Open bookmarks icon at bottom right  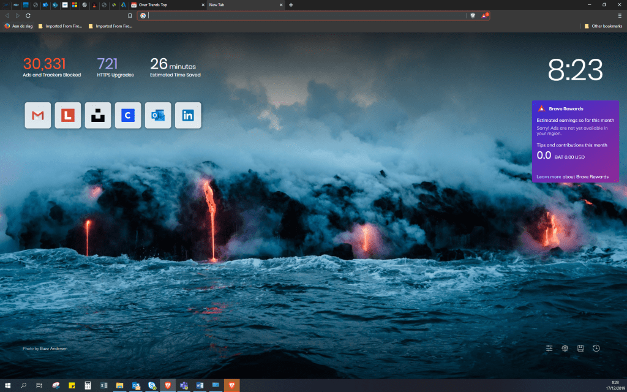pos(580,349)
